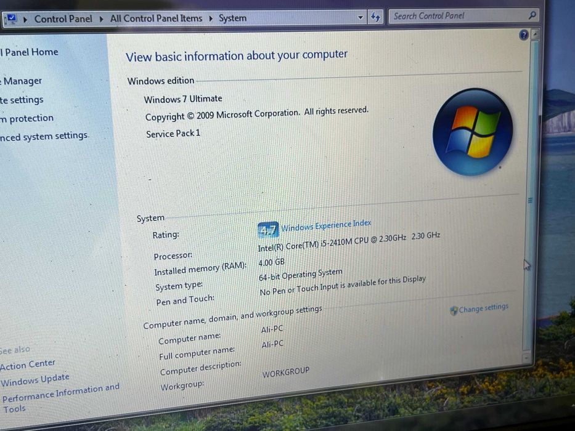Expand the arrow before Control Panel
The height and width of the screenshot is (431, 575).
tap(25, 19)
